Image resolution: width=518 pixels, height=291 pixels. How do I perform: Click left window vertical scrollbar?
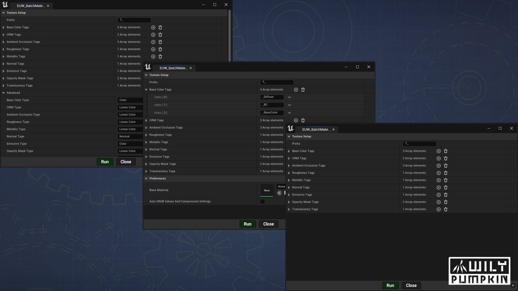point(229,36)
